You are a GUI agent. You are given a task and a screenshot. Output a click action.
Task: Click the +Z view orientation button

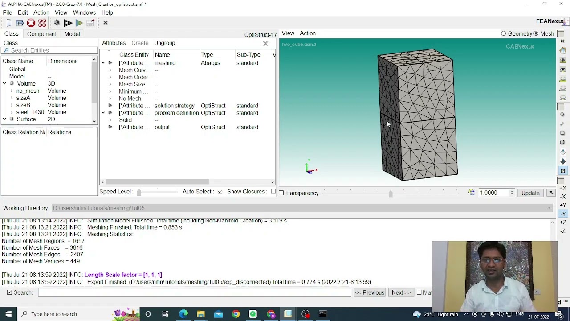click(563, 222)
